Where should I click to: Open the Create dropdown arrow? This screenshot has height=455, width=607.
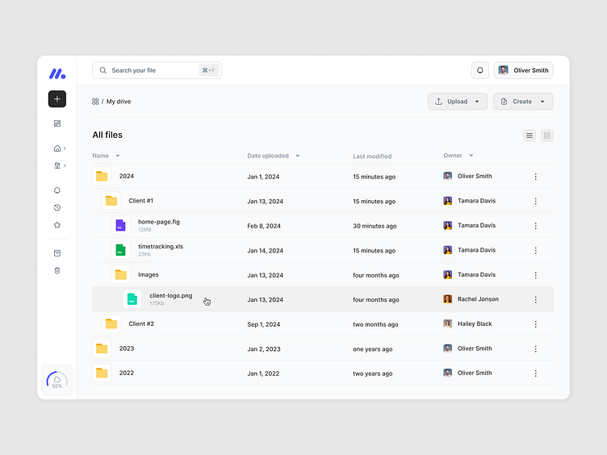tap(542, 102)
